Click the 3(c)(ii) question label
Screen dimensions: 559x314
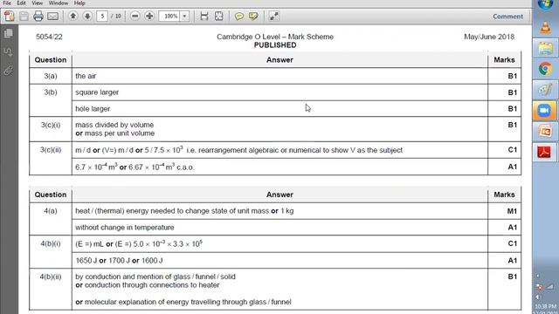pyautogui.click(x=51, y=150)
